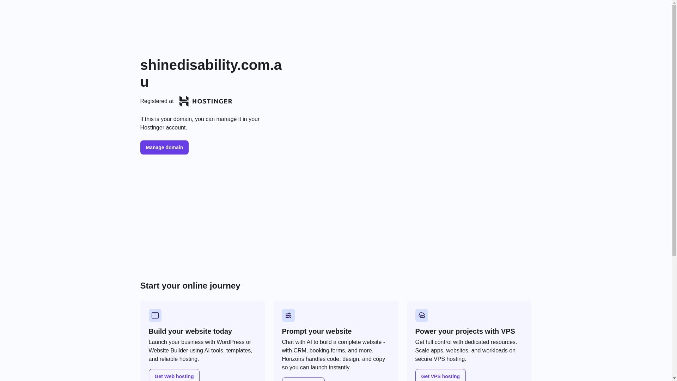
Task: Click the 'Get full control' VPS description
Action: click(x=466, y=350)
